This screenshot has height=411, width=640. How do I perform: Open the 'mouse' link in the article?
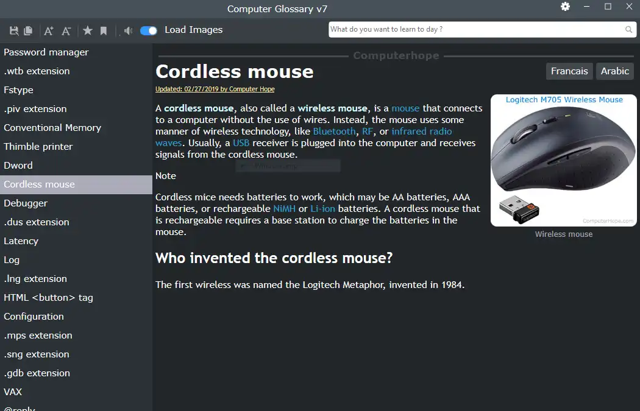[x=405, y=108]
